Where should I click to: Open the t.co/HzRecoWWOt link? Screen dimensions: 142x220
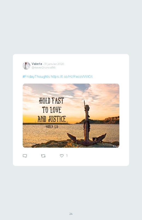pyautogui.click(x=72, y=76)
